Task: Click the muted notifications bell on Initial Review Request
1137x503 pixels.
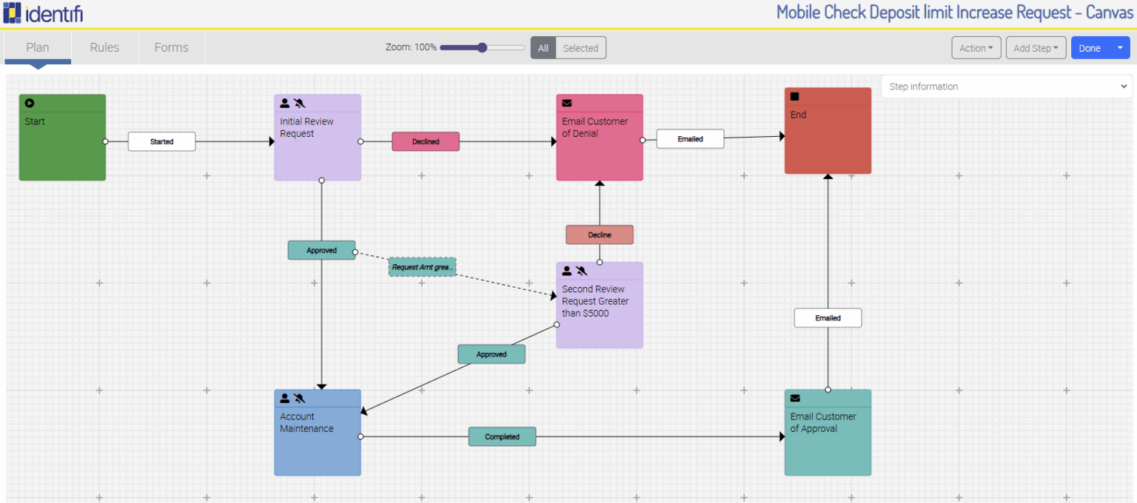Action: (x=300, y=103)
